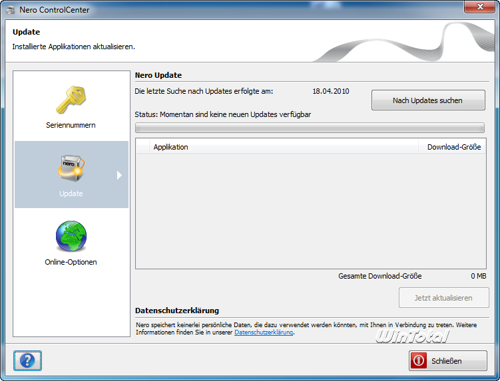
Task: Click the blank first column header
Action: pyautogui.click(x=143, y=147)
